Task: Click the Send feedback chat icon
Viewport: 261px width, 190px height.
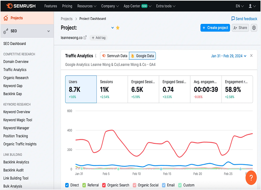Action: (233, 18)
